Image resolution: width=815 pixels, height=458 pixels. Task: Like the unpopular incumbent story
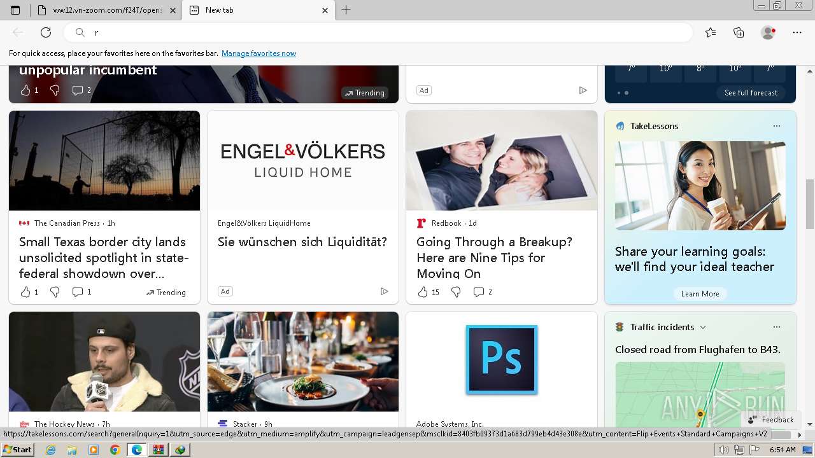coord(25,90)
